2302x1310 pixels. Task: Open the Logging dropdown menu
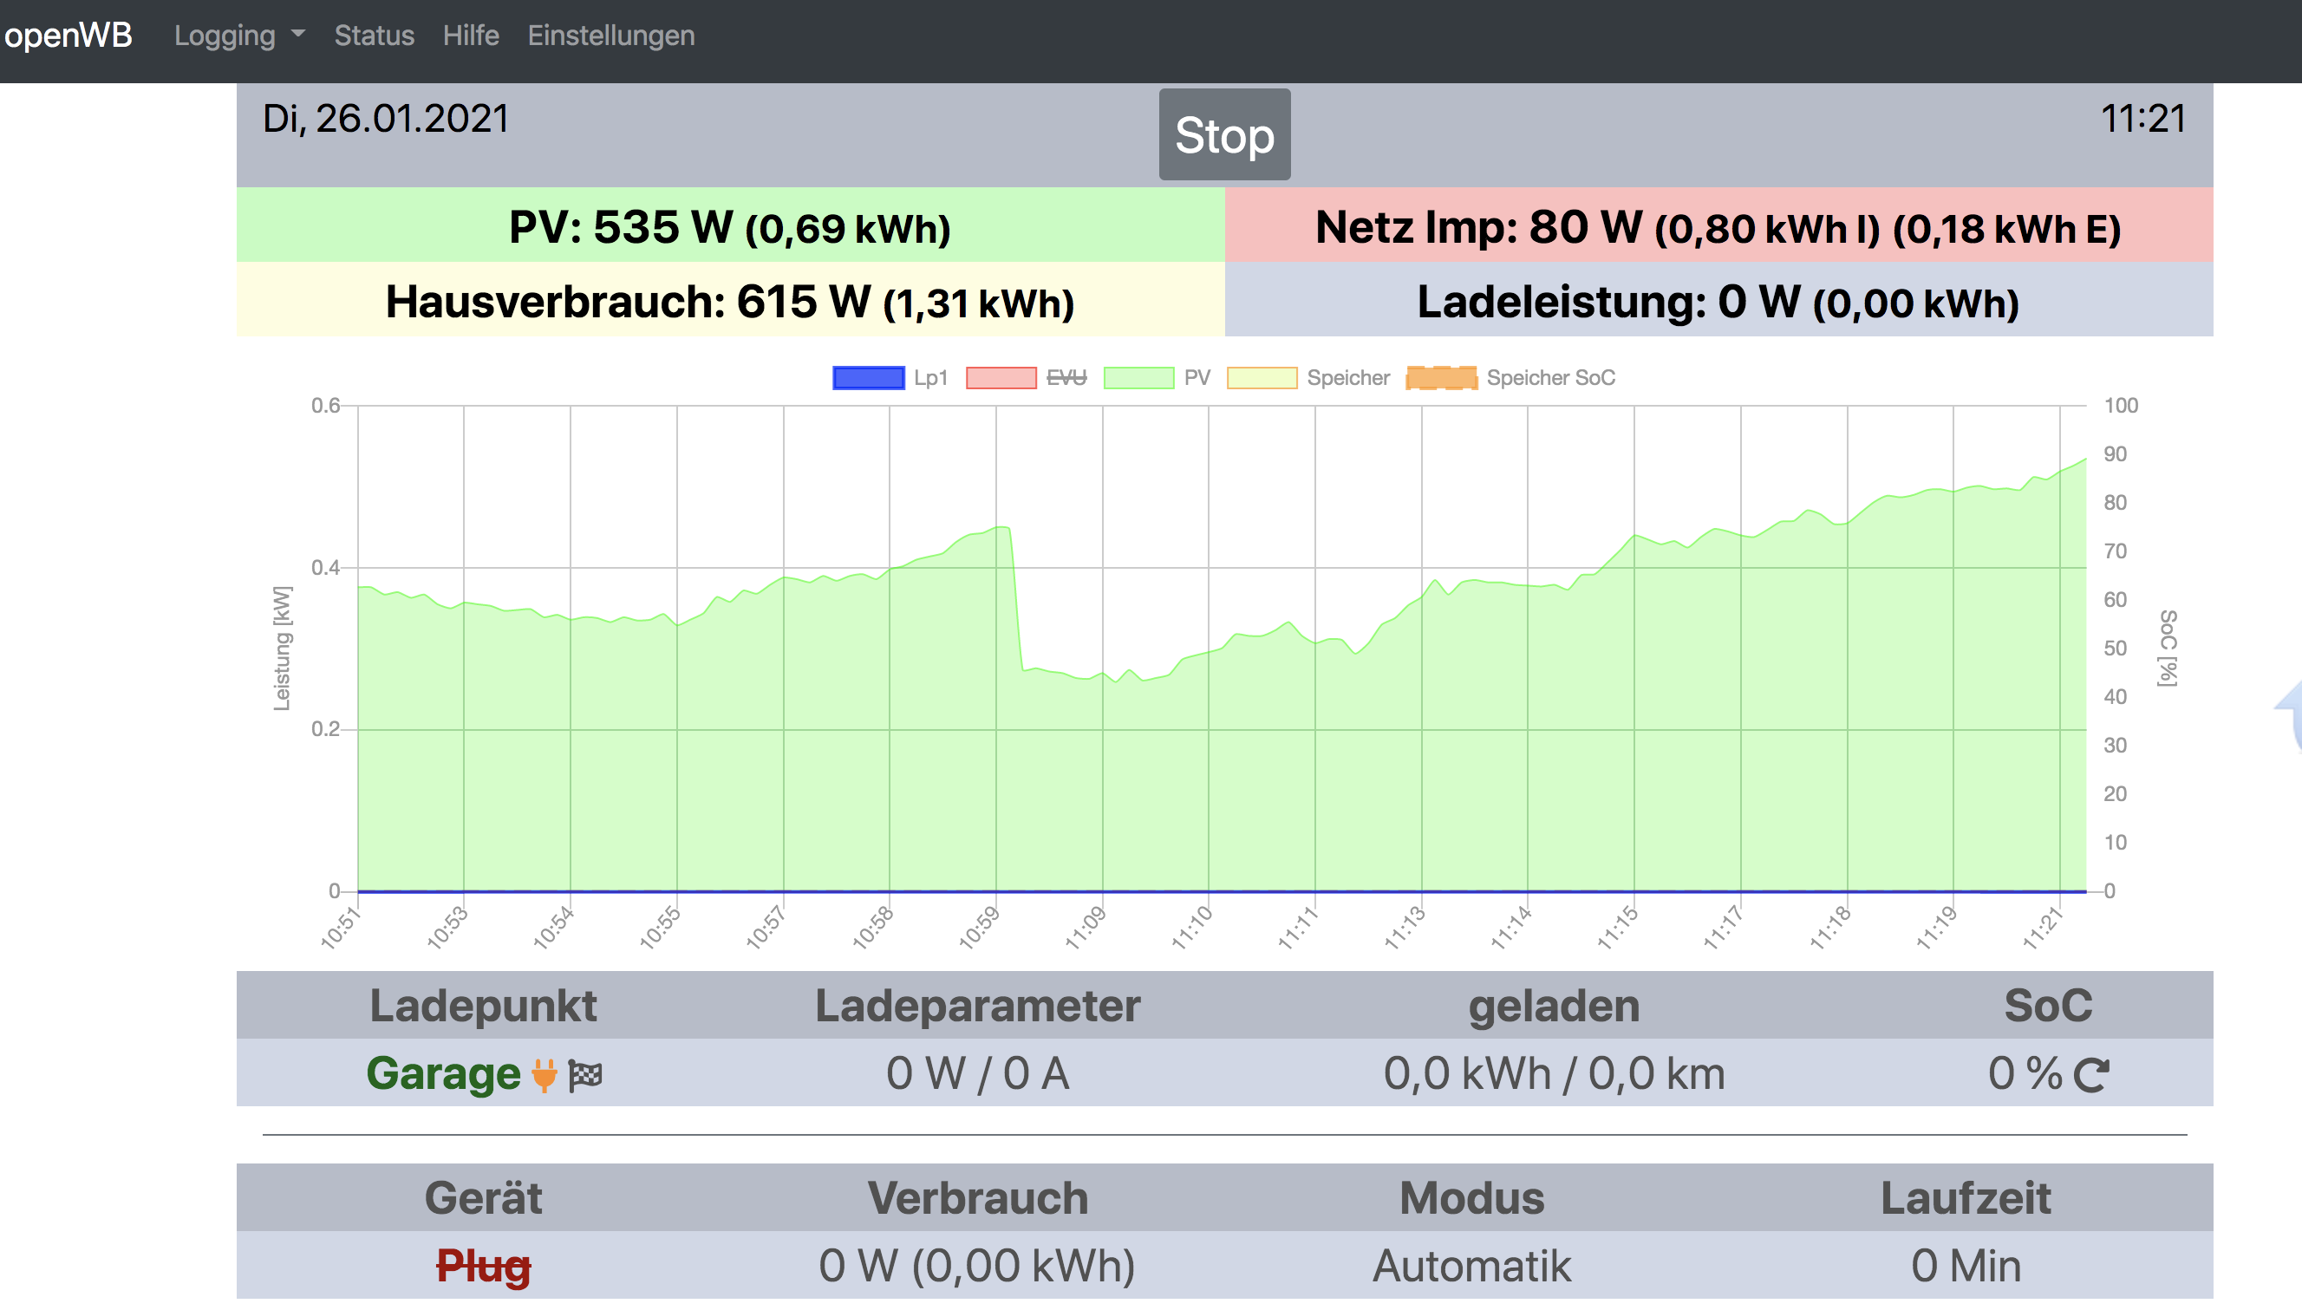(225, 36)
